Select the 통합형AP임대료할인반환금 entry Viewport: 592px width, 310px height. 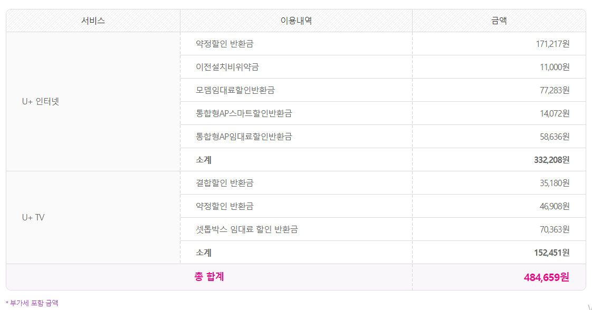pos(243,137)
